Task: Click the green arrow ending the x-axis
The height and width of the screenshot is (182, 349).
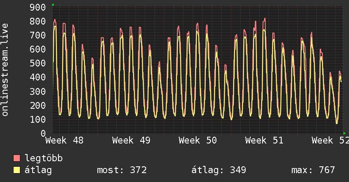Action: pyautogui.click(x=344, y=133)
